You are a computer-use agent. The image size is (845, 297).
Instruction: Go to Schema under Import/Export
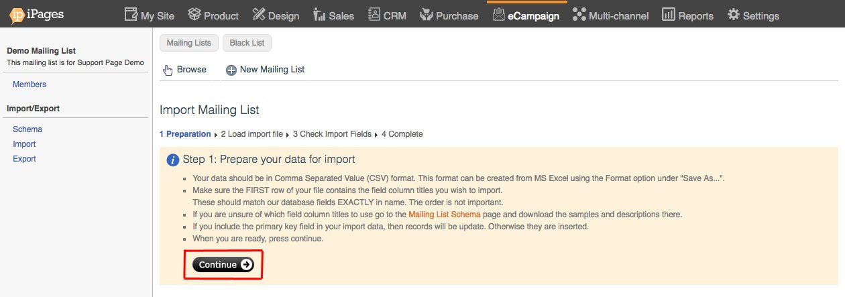click(27, 129)
